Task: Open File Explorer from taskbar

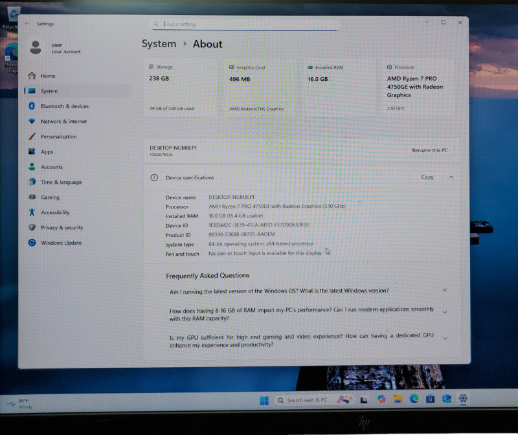Action: [x=398, y=399]
